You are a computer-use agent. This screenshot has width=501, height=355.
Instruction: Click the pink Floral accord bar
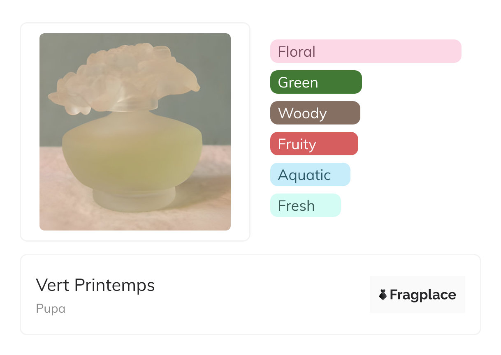pos(365,51)
